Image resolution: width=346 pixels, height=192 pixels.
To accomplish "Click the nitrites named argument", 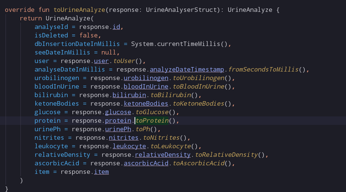I will [x=49, y=138].
